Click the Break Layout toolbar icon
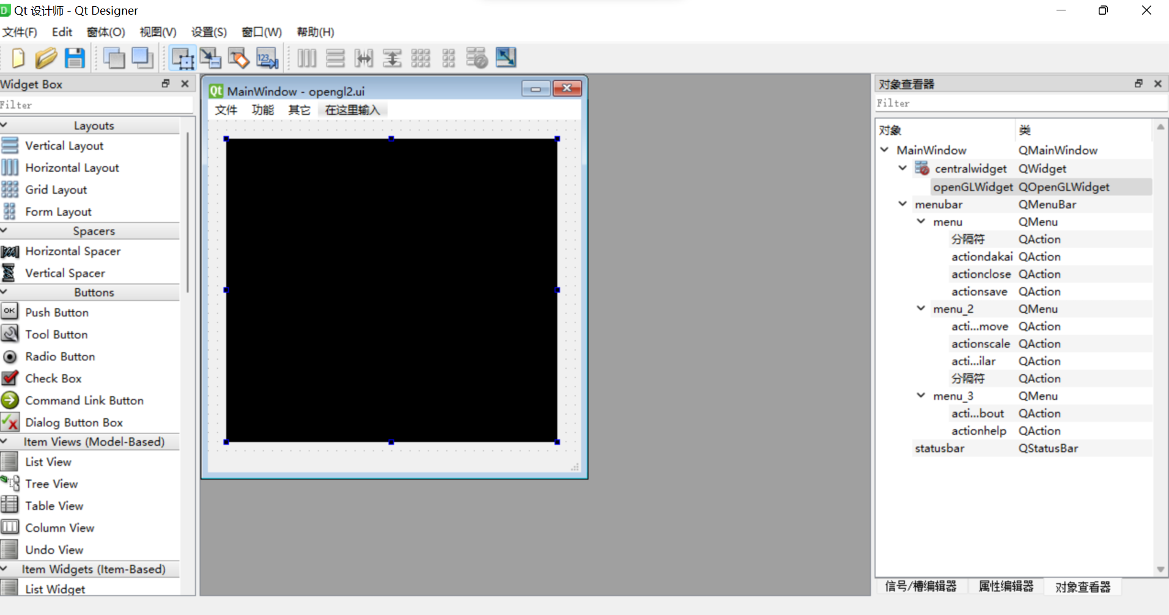This screenshot has height=615, width=1169. click(477, 58)
